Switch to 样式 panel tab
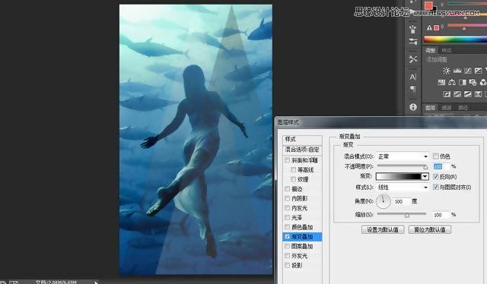487x284 pixels. coord(447,50)
